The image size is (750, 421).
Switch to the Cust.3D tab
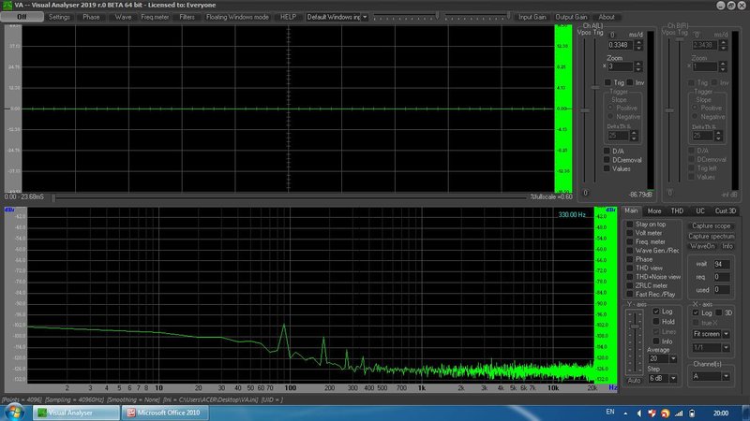point(725,211)
